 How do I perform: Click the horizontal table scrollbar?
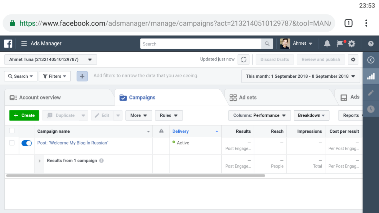pos(135,176)
